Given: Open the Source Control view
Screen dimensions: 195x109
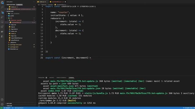Looking at the screenshot, I should (x=2, y=12).
